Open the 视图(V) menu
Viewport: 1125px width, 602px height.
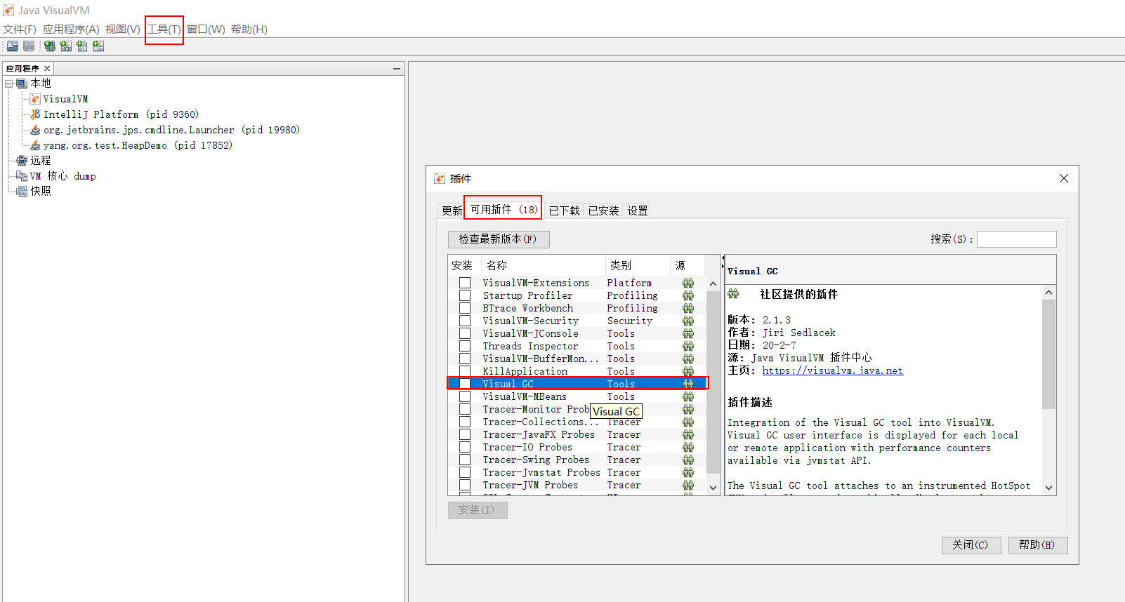(x=123, y=29)
